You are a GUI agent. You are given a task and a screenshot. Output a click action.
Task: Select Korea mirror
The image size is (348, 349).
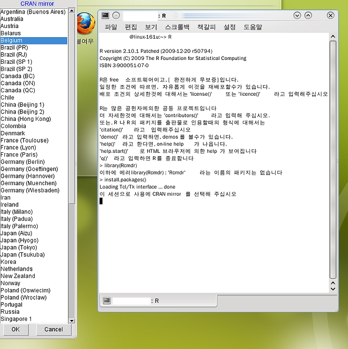point(34,262)
